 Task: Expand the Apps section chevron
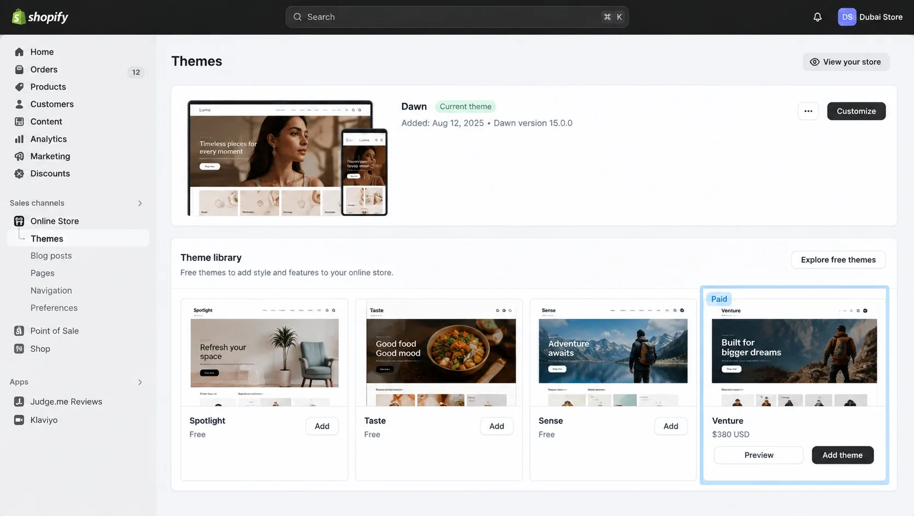click(140, 382)
